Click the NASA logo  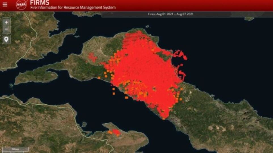pos(22,5)
